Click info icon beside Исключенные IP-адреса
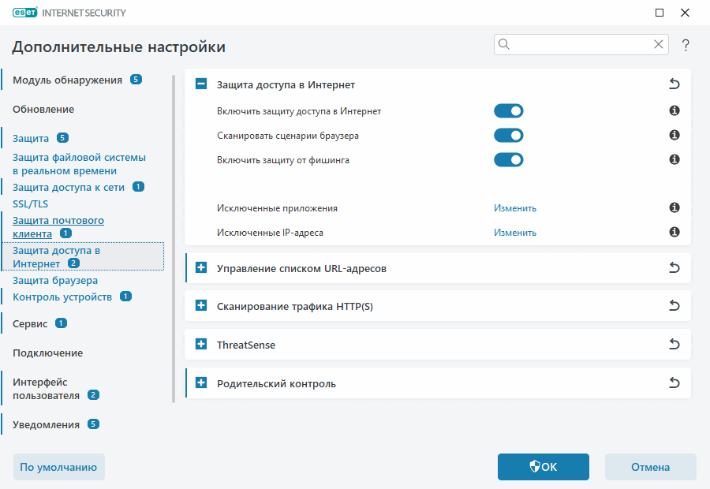Image resolution: width=710 pixels, height=489 pixels. (674, 232)
